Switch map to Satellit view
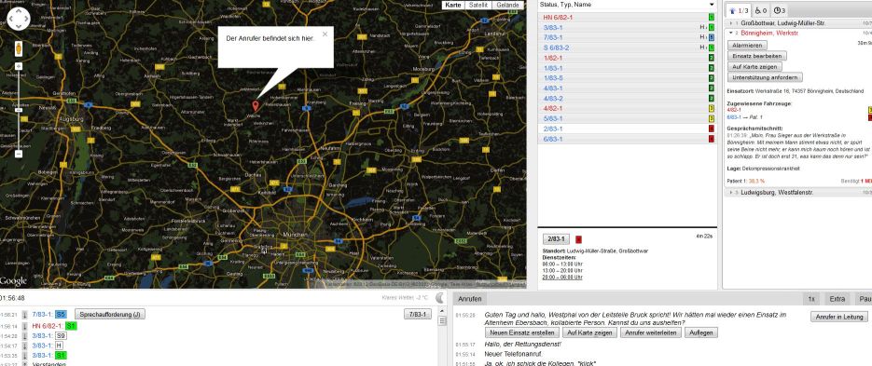Image resolution: width=872 pixels, height=366 pixels. pos(478,5)
